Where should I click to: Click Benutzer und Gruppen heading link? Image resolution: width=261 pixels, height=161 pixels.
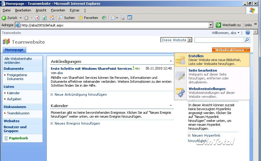coord(15,129)
